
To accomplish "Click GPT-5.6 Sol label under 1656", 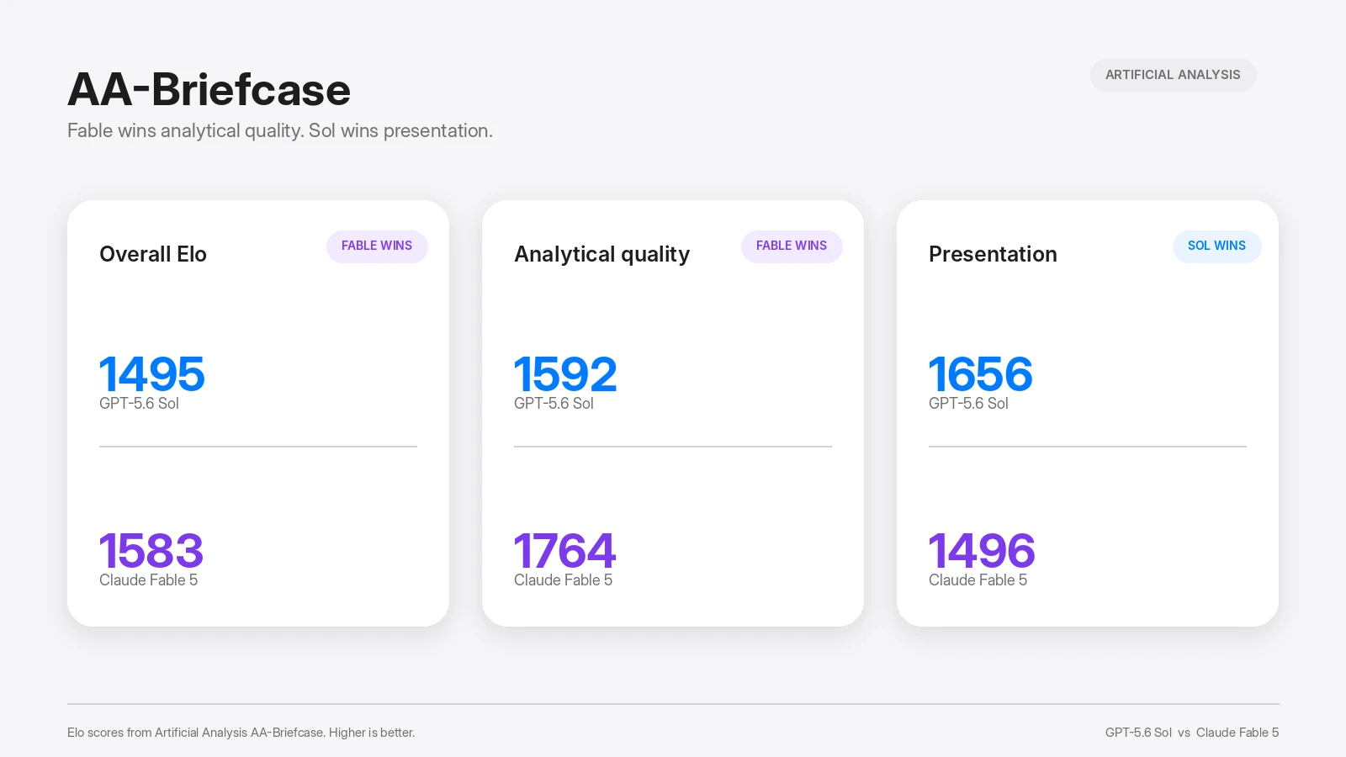I will [968, 404].
